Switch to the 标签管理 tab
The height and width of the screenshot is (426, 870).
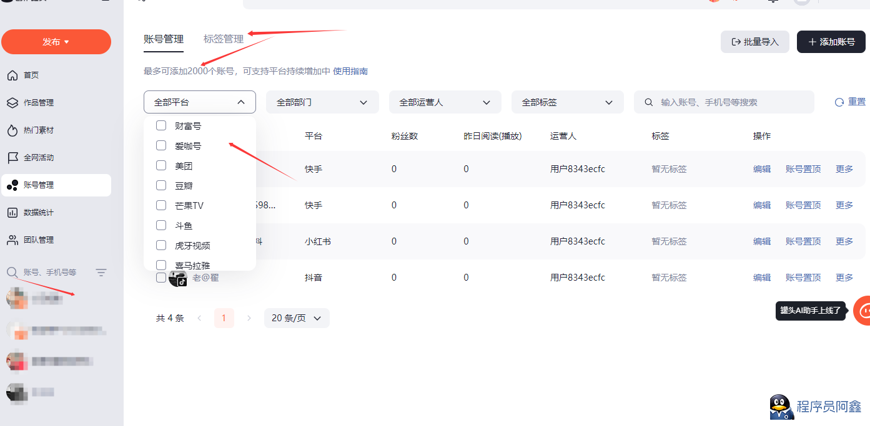pyautogui.click(x=224, y=39)
